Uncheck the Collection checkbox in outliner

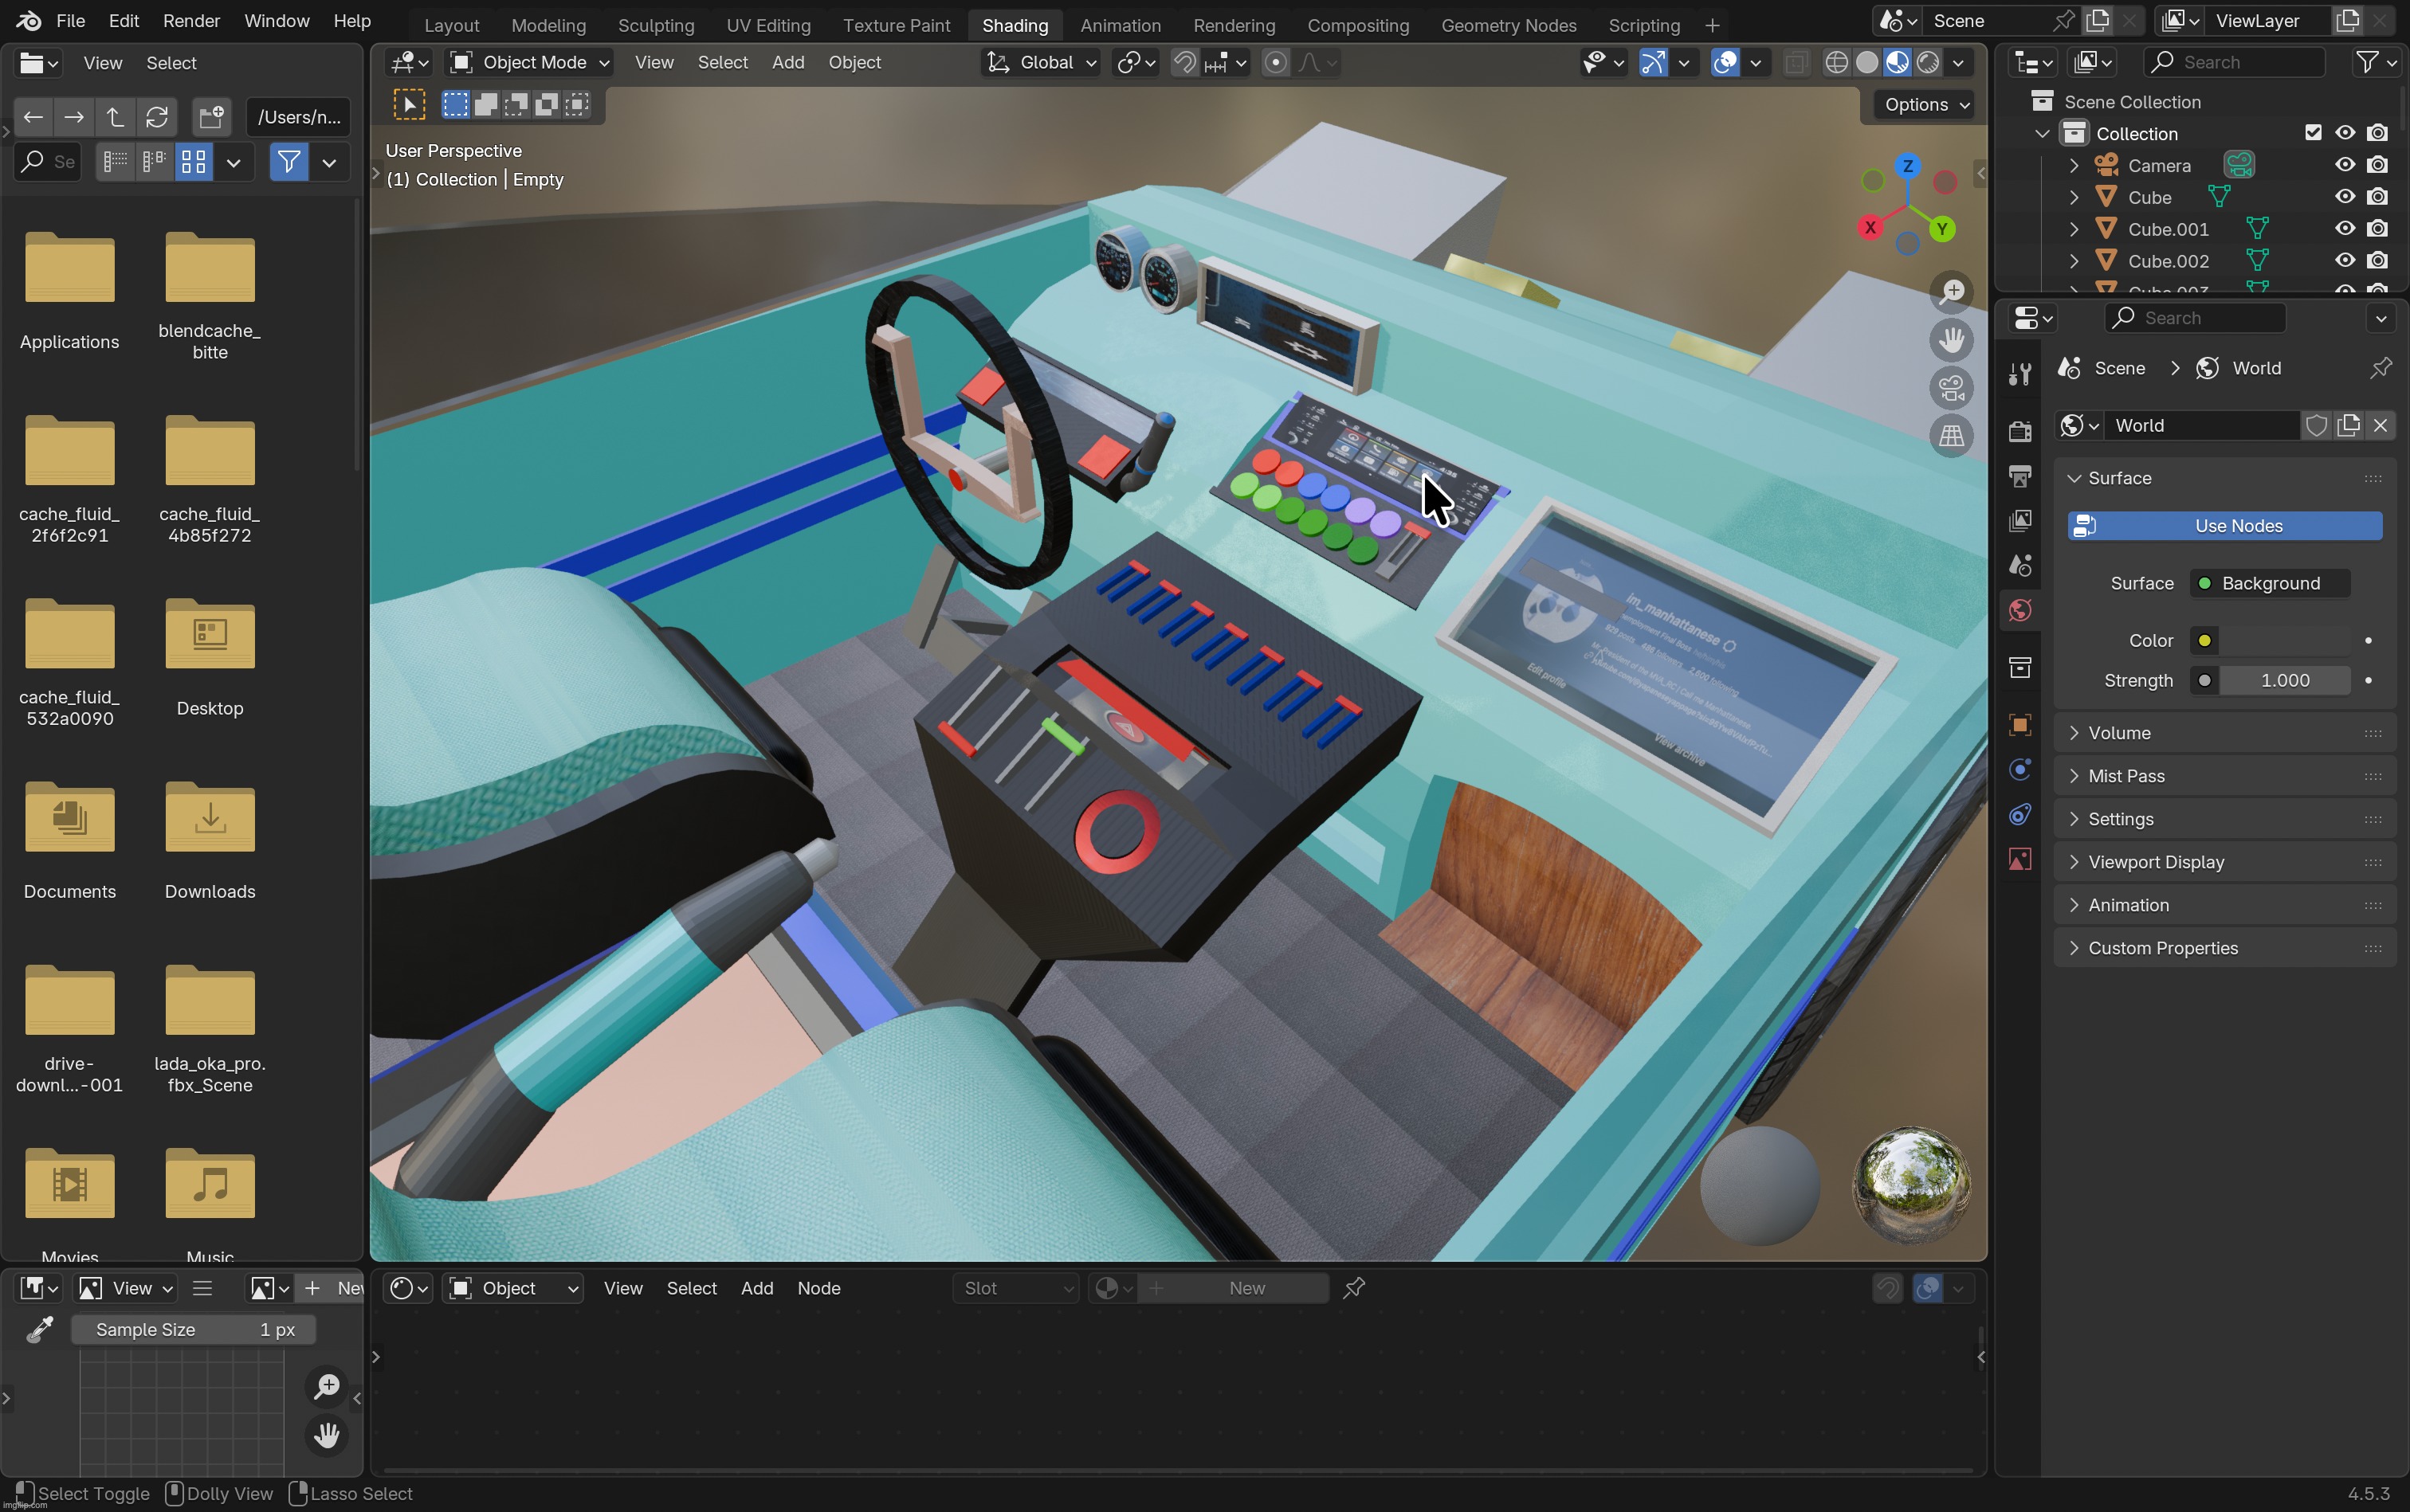(x=2313, y=132)
